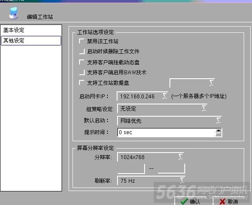This screenshot has width=252, height=205.
Task: Click the green checkmark on 确认 button
Action: (x=184, y=202)
